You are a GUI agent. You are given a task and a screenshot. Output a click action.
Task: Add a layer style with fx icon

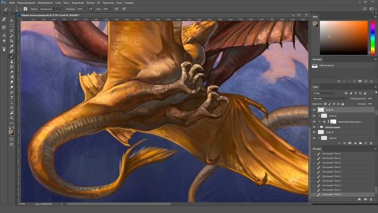[344, 143]
